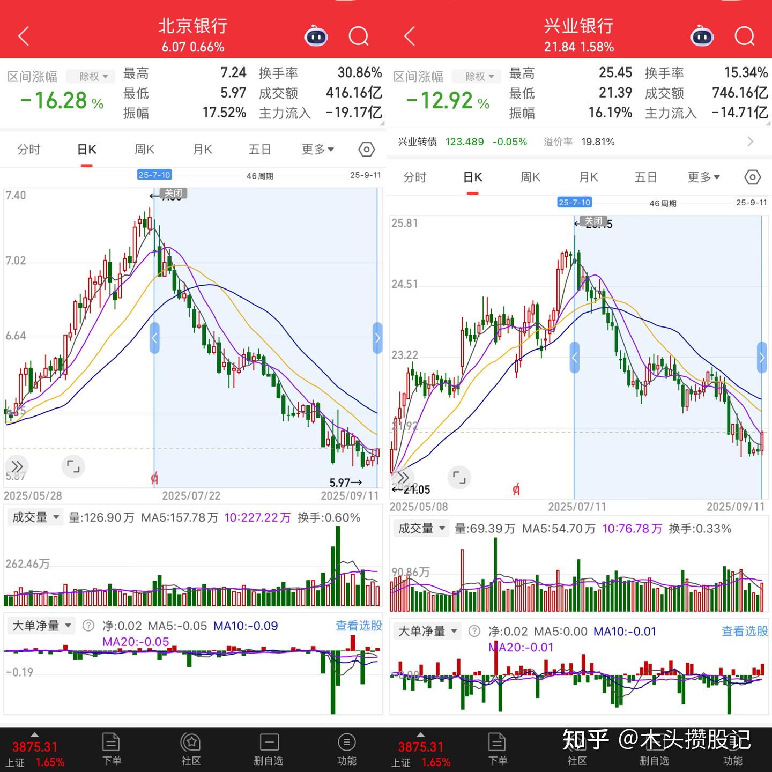This screenshot has height=772, width=772.
Task: Tap 北京银行 区间涨幅 value -16.28%
Action: tap(62, 100)
